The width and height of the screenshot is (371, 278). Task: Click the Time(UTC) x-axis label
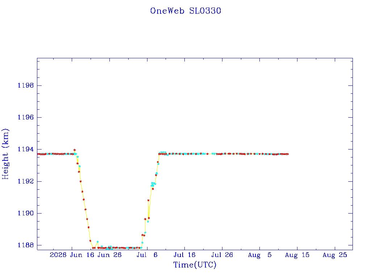click(x=195, y=265)
